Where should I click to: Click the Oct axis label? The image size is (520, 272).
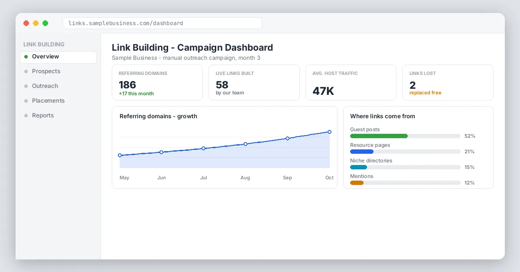tap(330, 178)
